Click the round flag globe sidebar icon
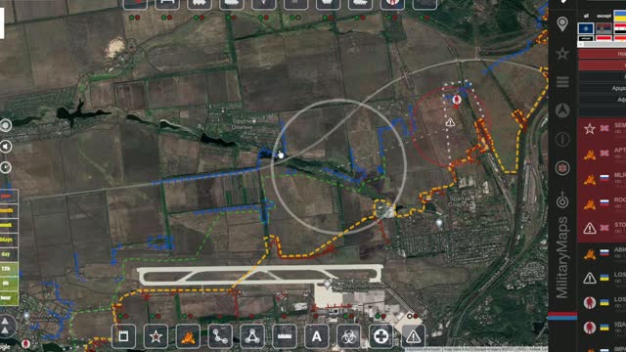 tap(562, 168)
